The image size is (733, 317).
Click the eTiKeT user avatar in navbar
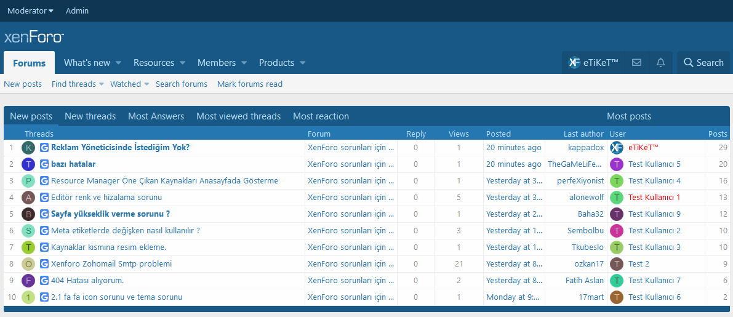(574, 63)
